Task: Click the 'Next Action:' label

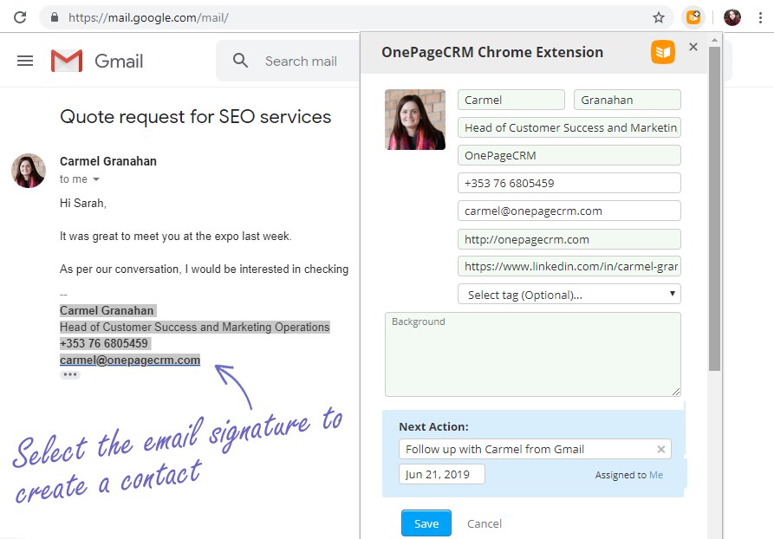Action: point(433,426)
